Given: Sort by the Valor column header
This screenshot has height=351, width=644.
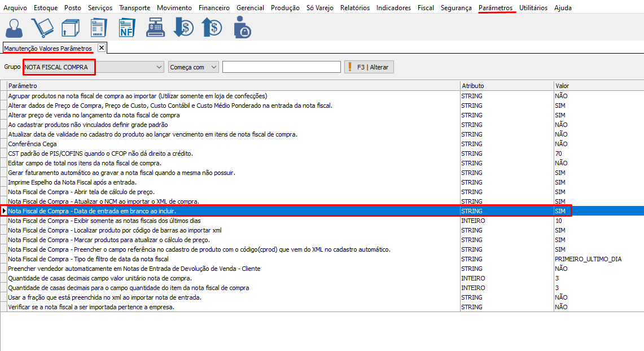Looking at the screenshot, I should [598, 86].
